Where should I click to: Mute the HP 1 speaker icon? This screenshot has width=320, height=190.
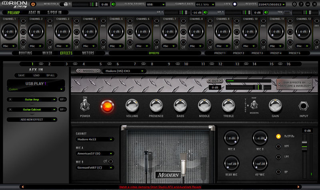pos(206,12)
